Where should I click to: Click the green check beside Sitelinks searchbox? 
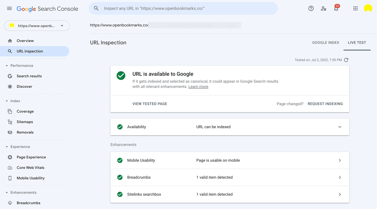click(x=120, y=194)
